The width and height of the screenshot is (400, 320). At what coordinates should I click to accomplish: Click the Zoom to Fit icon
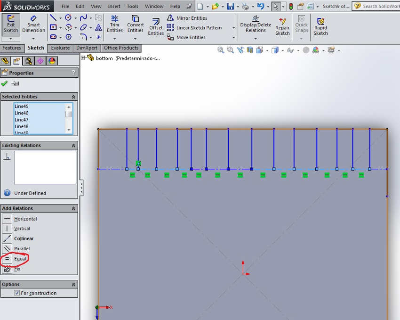pos(221,50)
